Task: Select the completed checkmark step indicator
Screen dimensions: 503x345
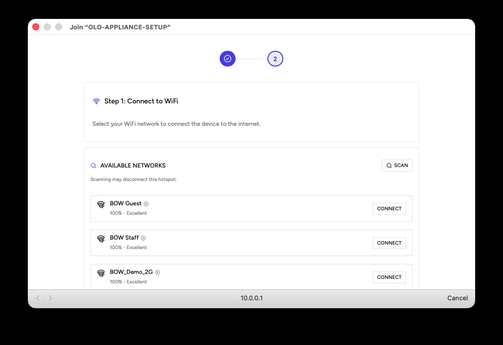Action: [x=227, y=58]
